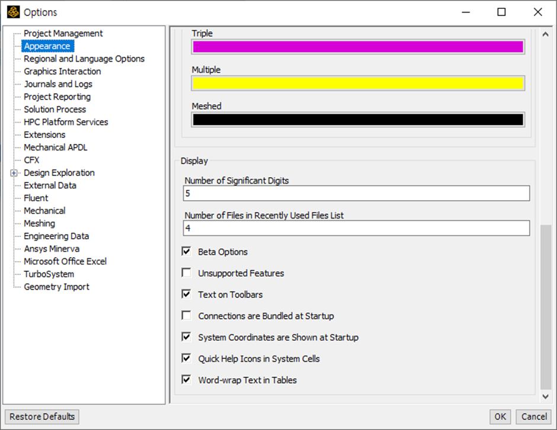This screenshot has height=430, width=557.
Task: Enable Connections are Bundled at Startup
Action: (186, 315)
